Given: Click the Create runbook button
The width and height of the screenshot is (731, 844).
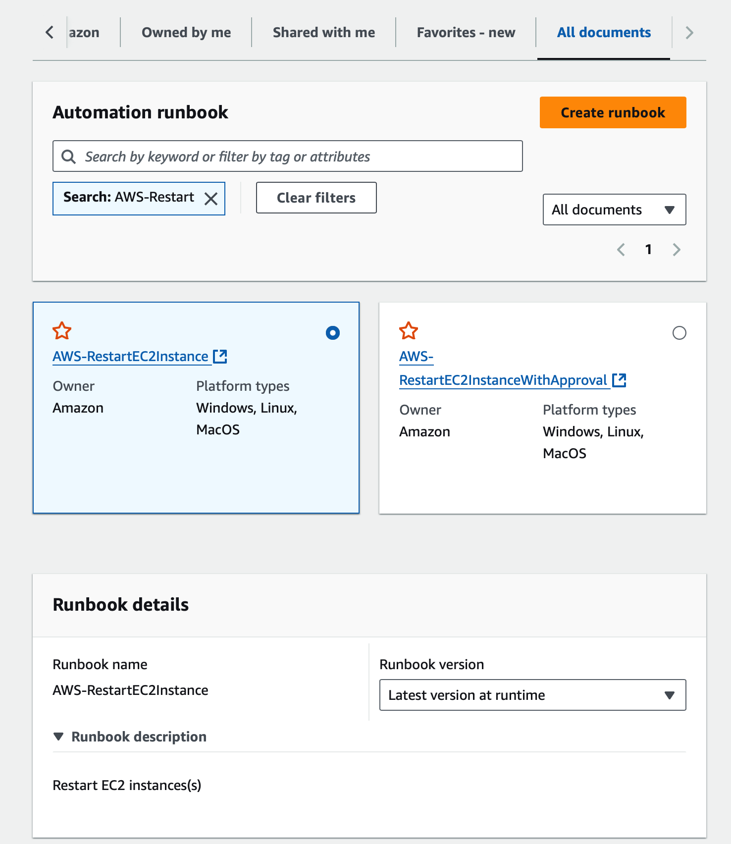Looking at the screenshot, I should pos(613,112).
